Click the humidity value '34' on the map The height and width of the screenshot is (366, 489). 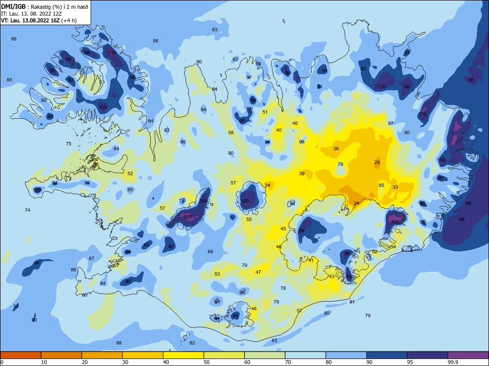pos(267,185)
